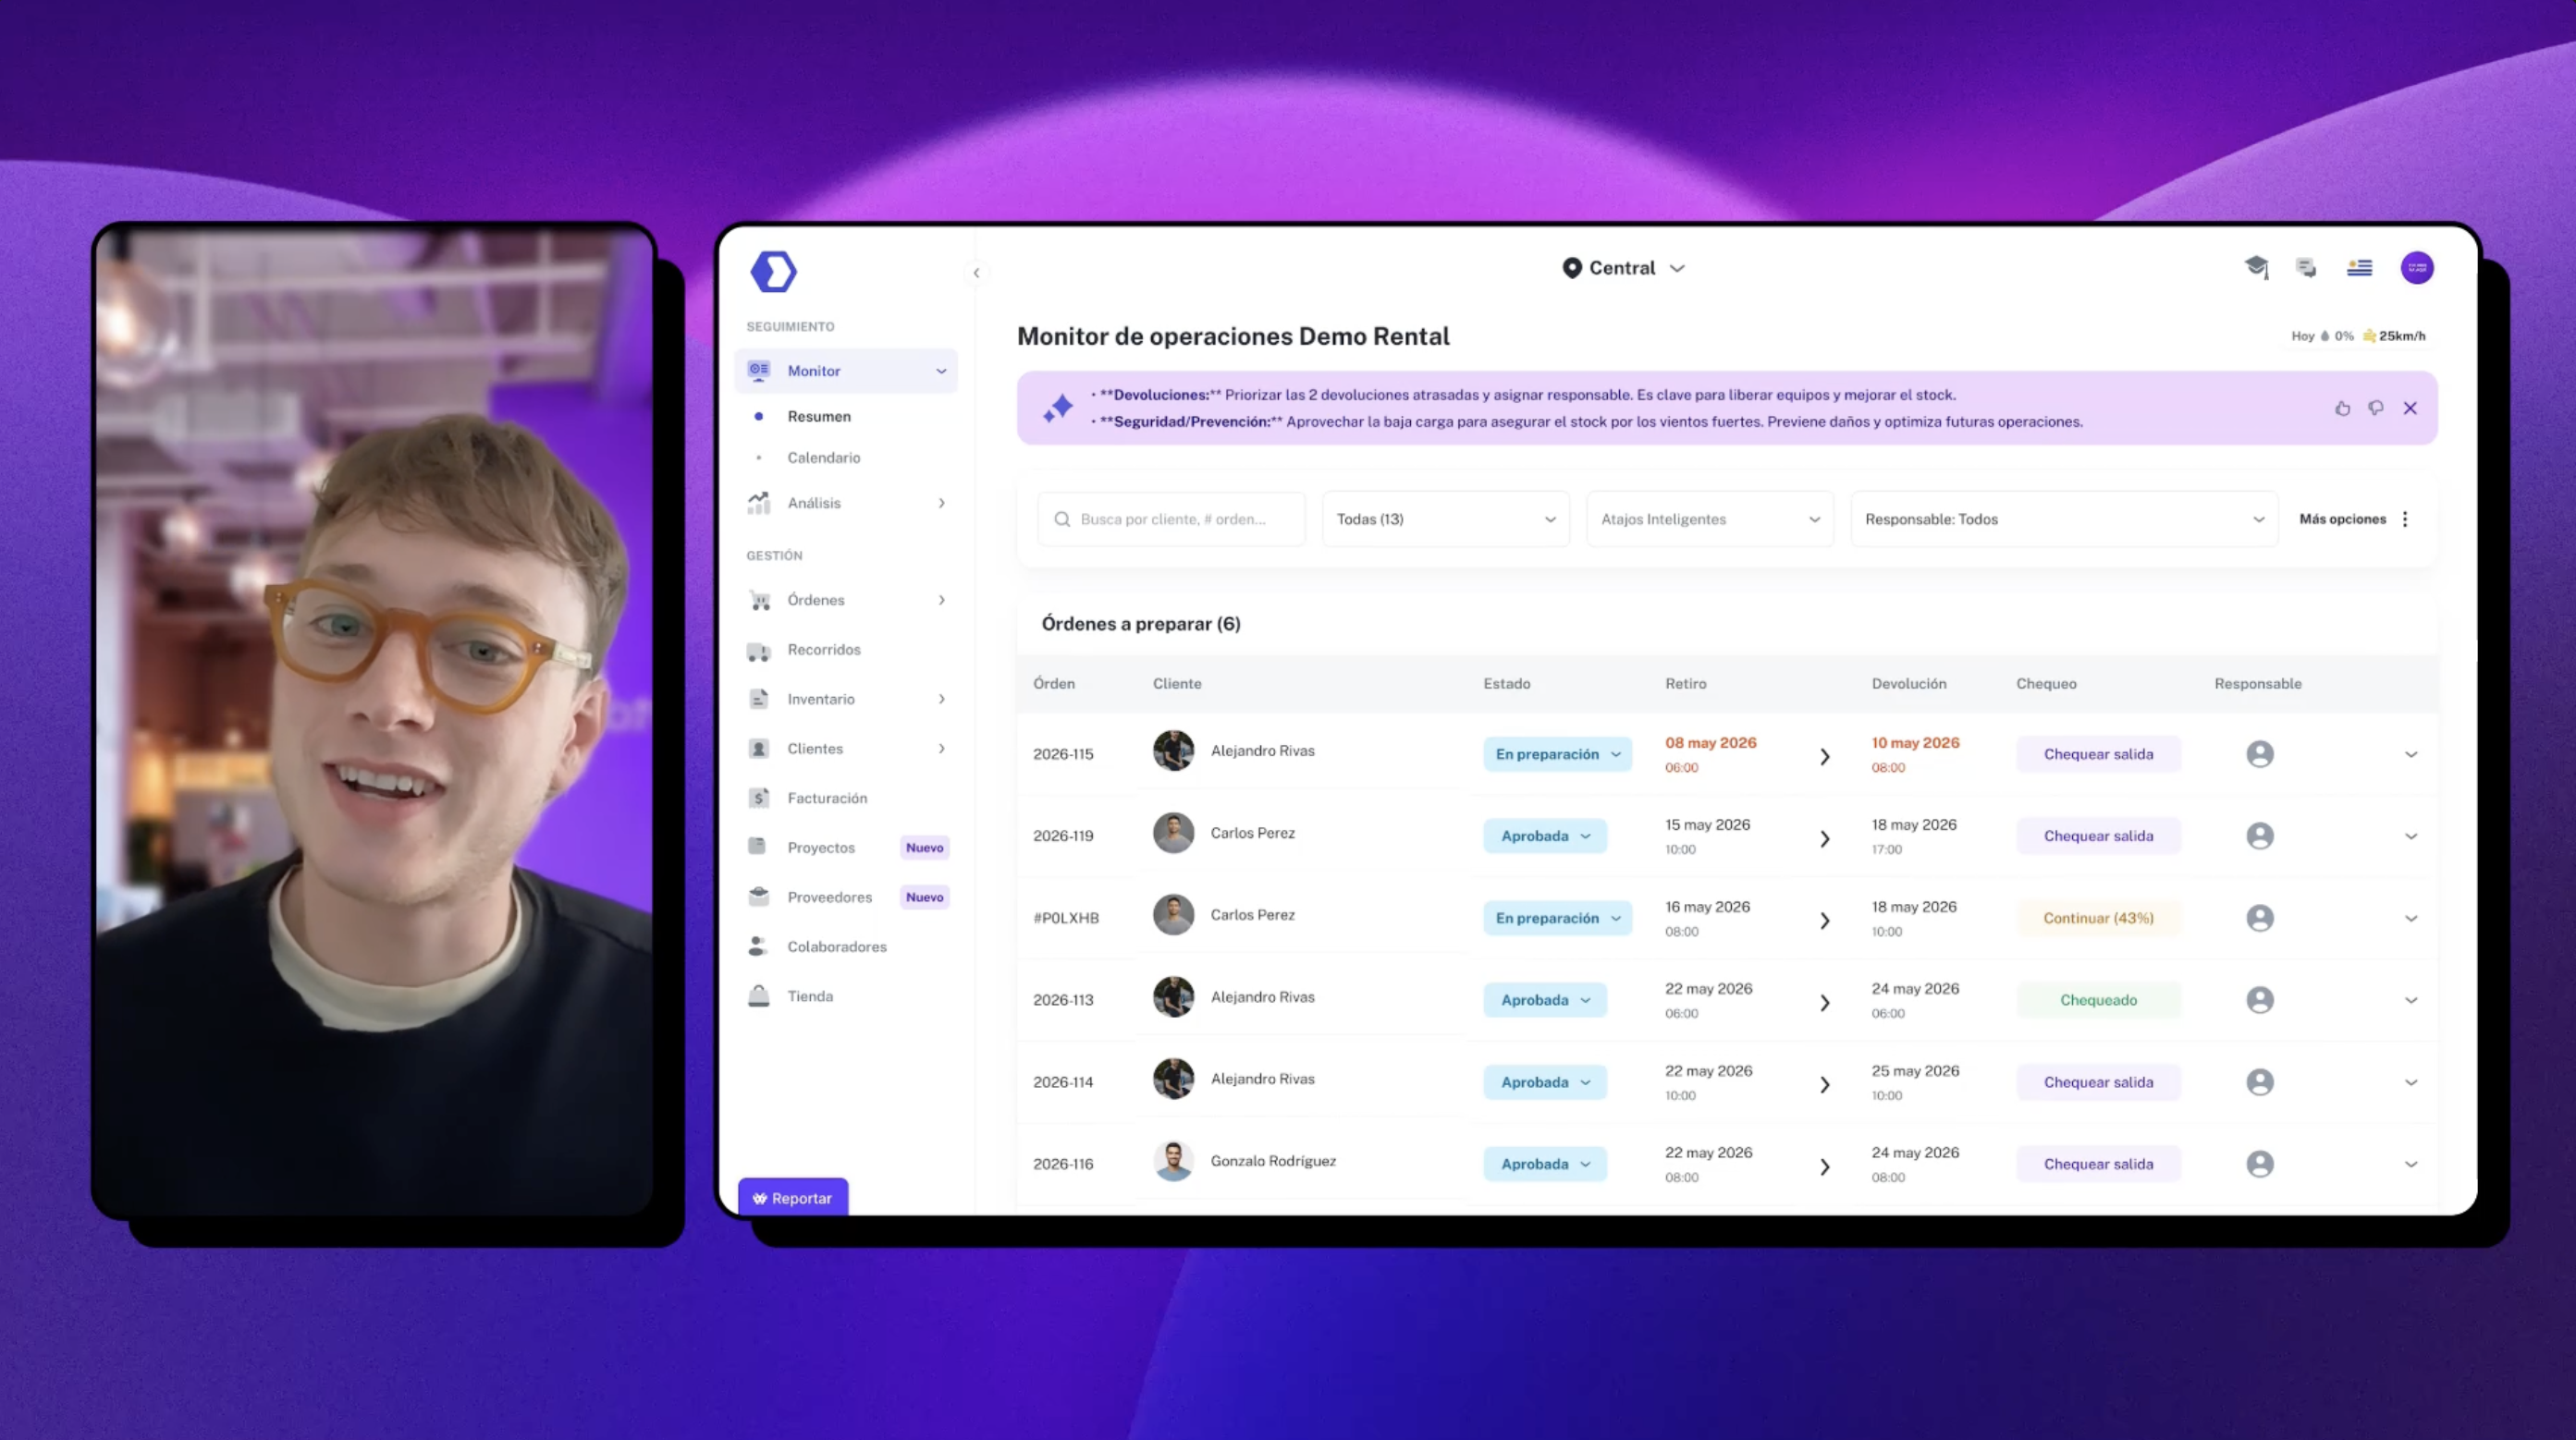Open the Atajos Inteligentes dropdown
The image size is (2576, 1440).
coord(1710,519)
